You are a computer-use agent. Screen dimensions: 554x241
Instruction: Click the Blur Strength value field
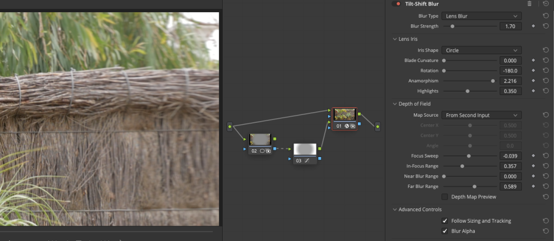tap(510, 26)
